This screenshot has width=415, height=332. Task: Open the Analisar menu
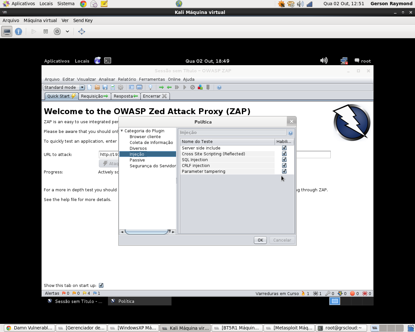point(107,79)
